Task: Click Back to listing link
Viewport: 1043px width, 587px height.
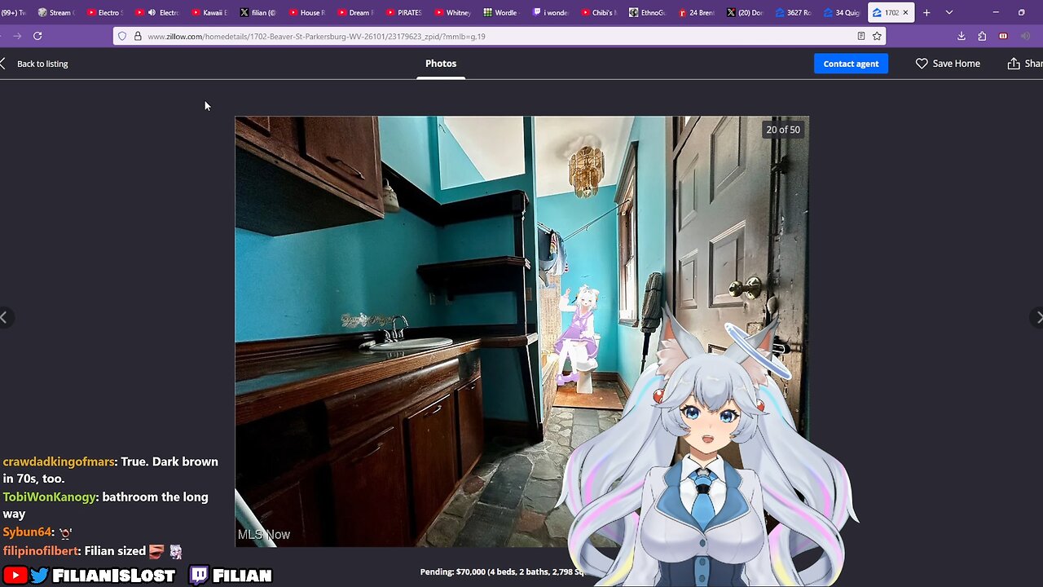Action: tap(42, 64)
